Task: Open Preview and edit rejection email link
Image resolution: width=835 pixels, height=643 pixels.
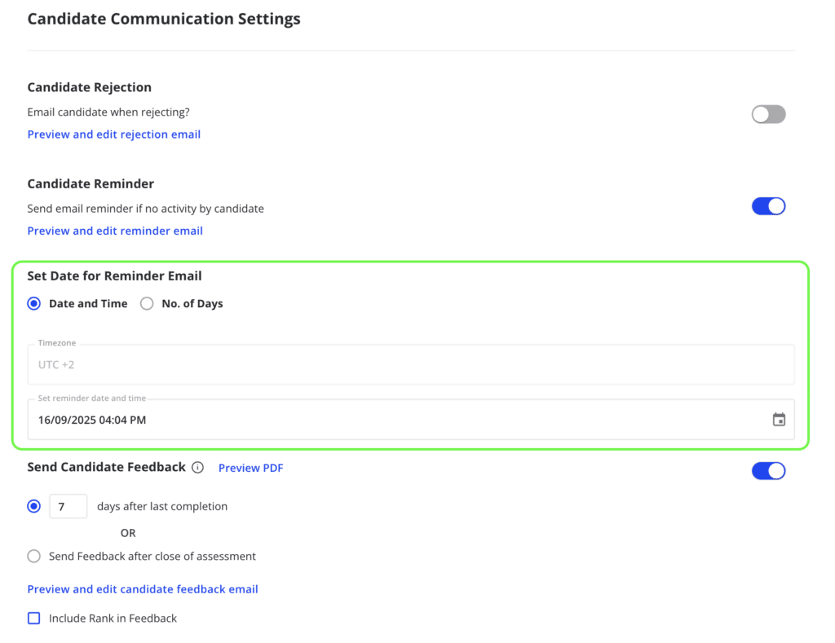Action: click(x=114, y=134)
